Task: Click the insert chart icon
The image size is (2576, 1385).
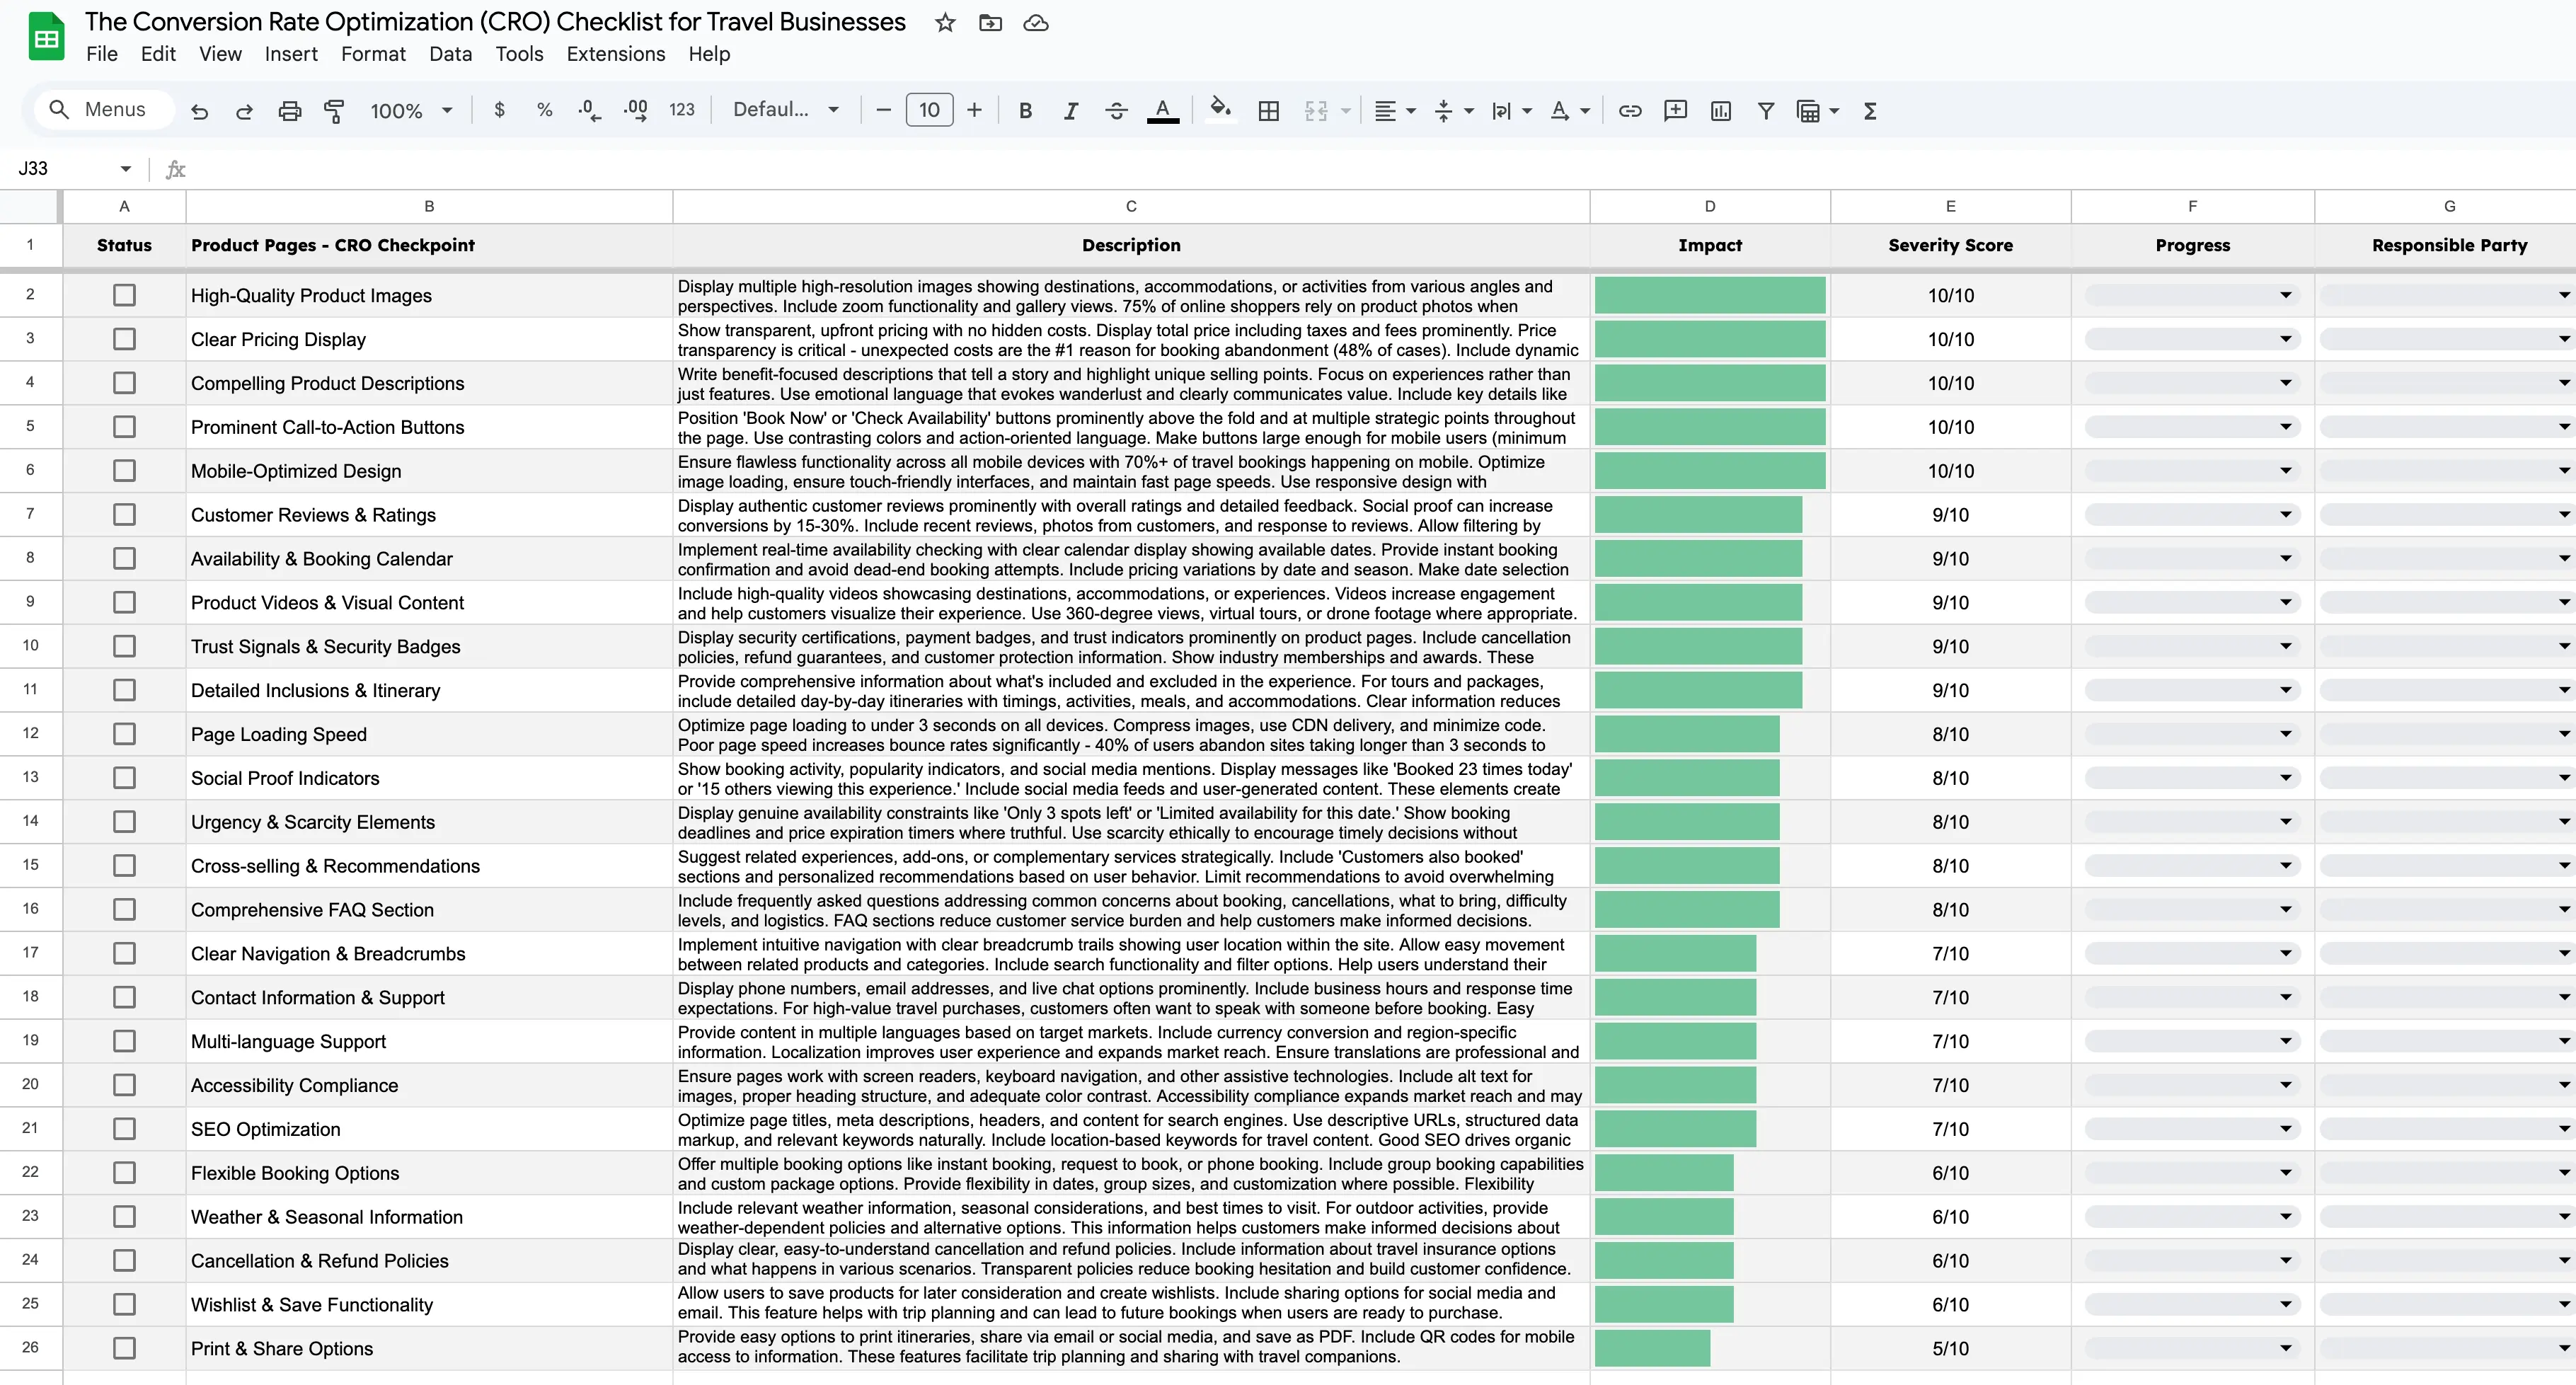Action: tap(1720, 110)
